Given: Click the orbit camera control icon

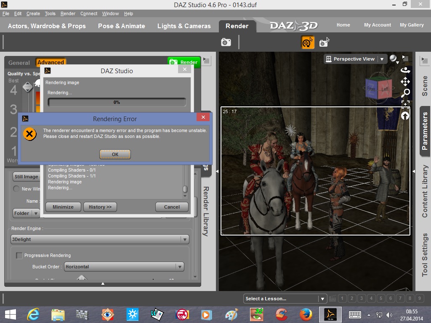Looking at the screenshot, I should [405, 70].
